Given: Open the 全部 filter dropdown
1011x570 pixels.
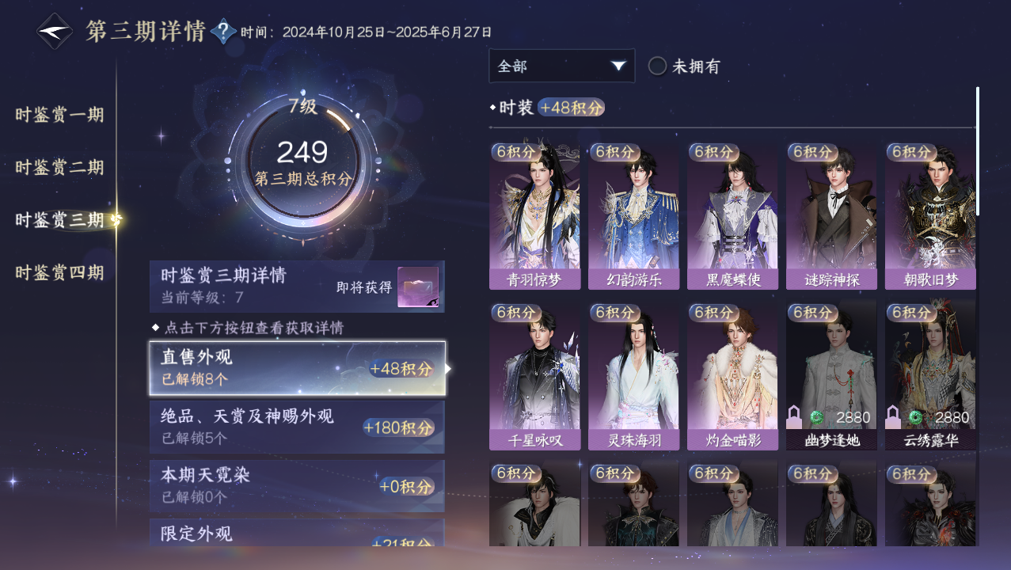Looking at the screenshot, I should pos(562,66).
